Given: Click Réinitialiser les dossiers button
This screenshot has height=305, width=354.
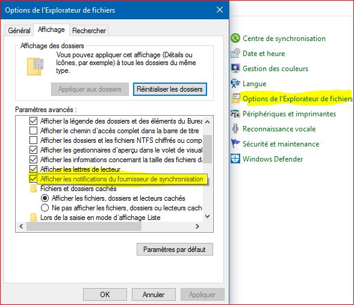Looking at the screenshot, I should (170, 89).
